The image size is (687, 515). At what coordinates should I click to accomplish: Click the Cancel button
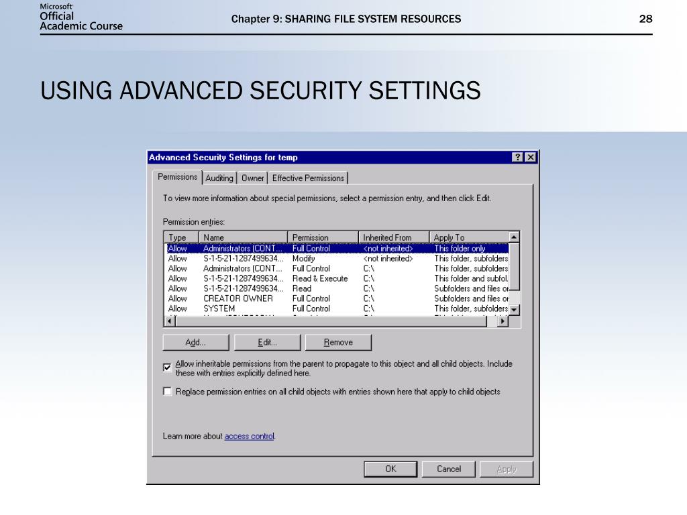(449, 469)
